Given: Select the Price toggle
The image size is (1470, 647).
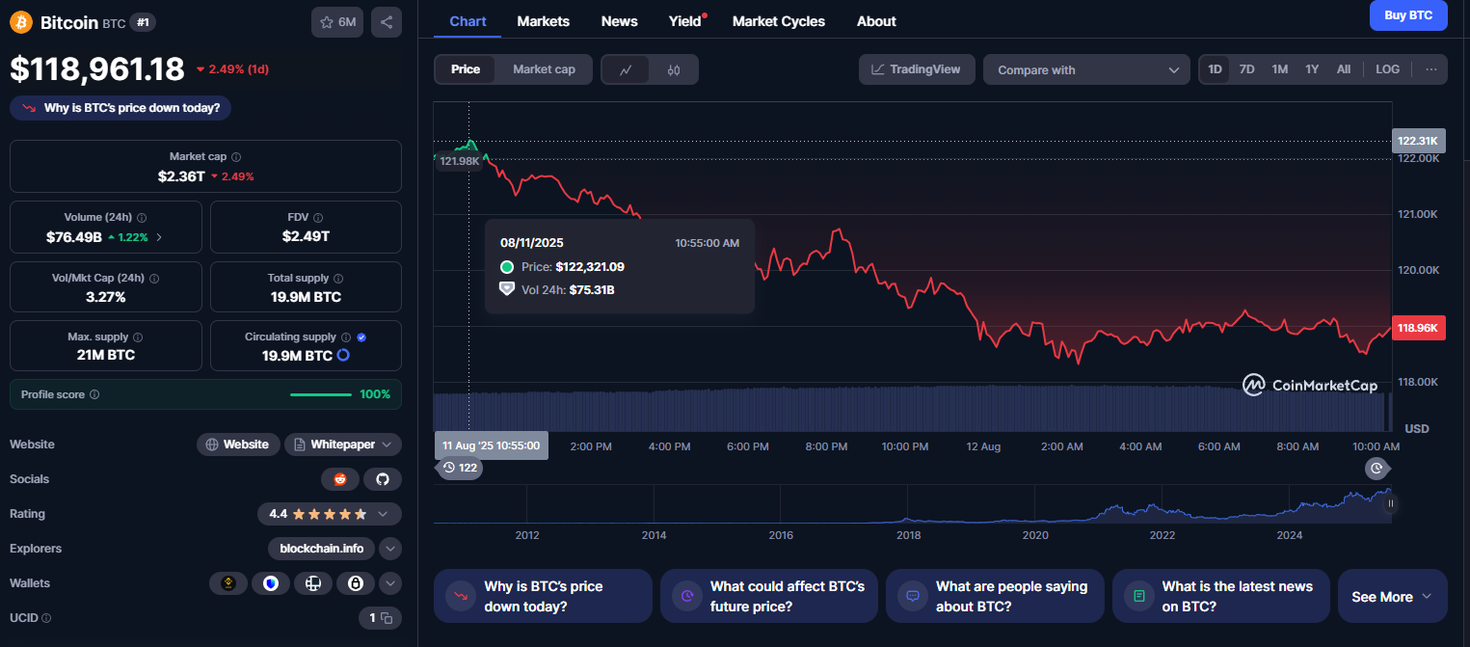Looking at the screenshot, I should point(466,69).
